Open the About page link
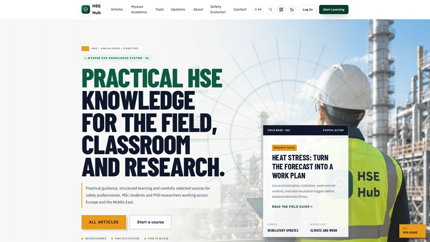430x242 pixels. pyautogui.click(x=198, y=9)
